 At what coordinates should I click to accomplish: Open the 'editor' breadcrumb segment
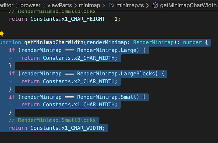pyautogui.click(x=7, y=5)
